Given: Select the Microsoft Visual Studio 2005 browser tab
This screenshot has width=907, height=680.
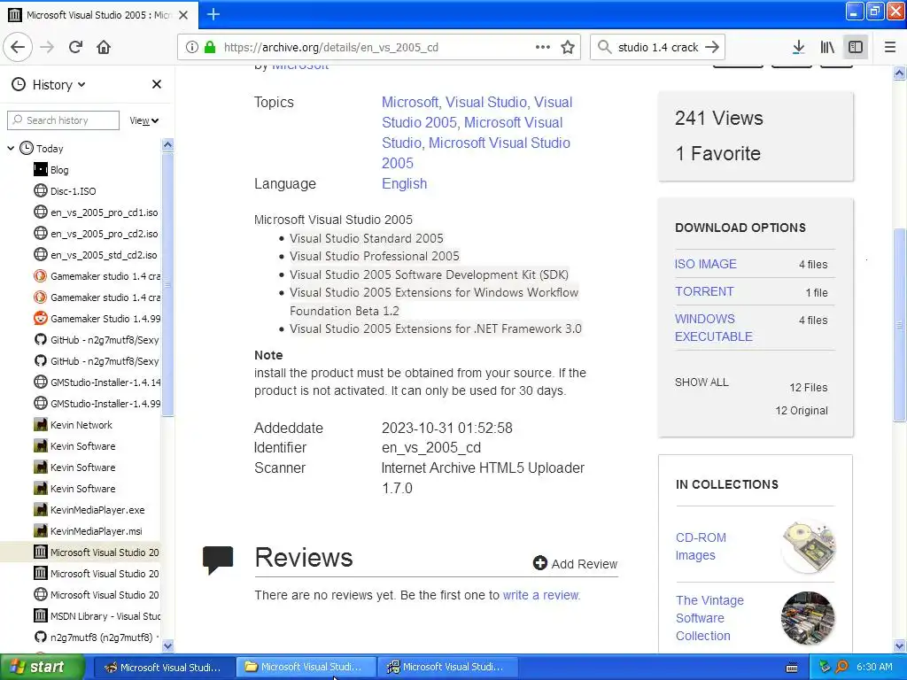Looking at the screenshot, I should pos(99,15).
